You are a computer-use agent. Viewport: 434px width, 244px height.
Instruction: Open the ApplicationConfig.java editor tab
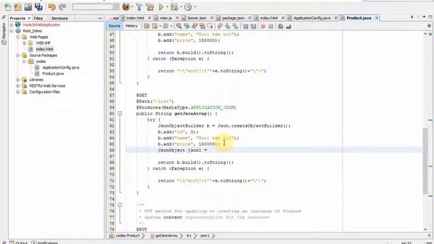tap(312, 18)
